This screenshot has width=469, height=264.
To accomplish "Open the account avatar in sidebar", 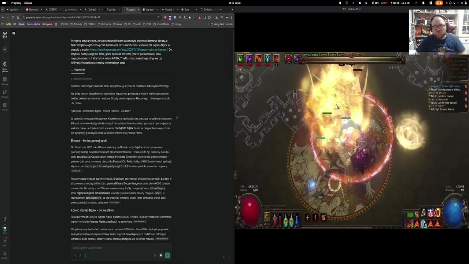I will (5, 228).
